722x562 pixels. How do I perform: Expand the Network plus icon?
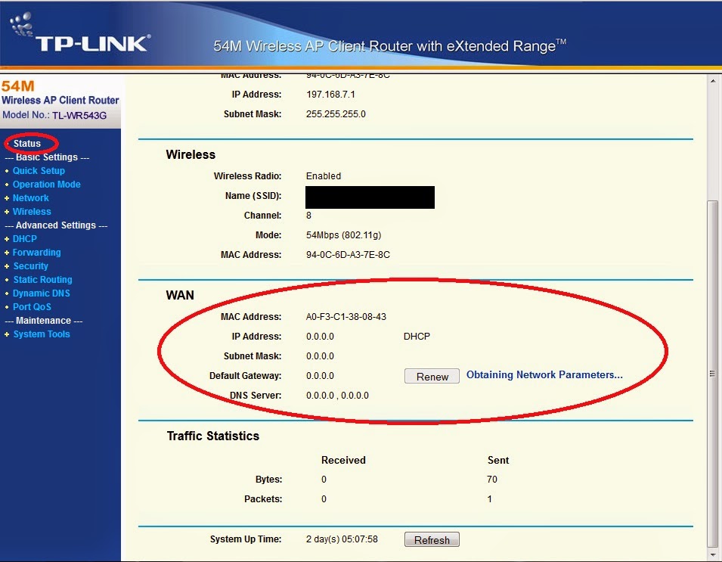(x=7, y=198)
